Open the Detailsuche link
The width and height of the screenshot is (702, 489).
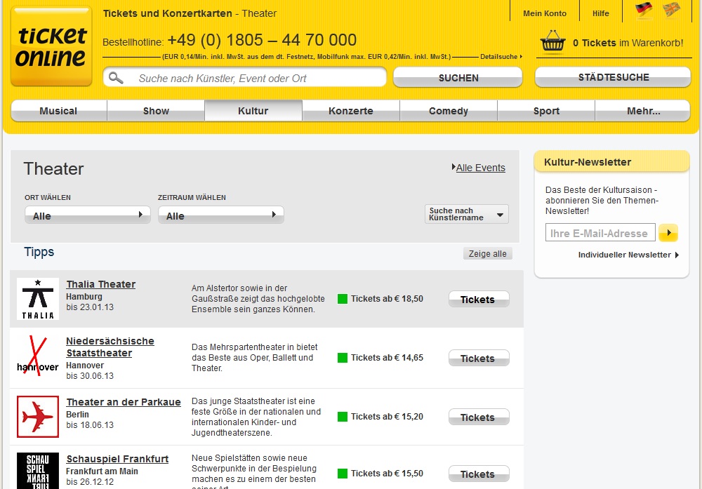click(501, 57)
